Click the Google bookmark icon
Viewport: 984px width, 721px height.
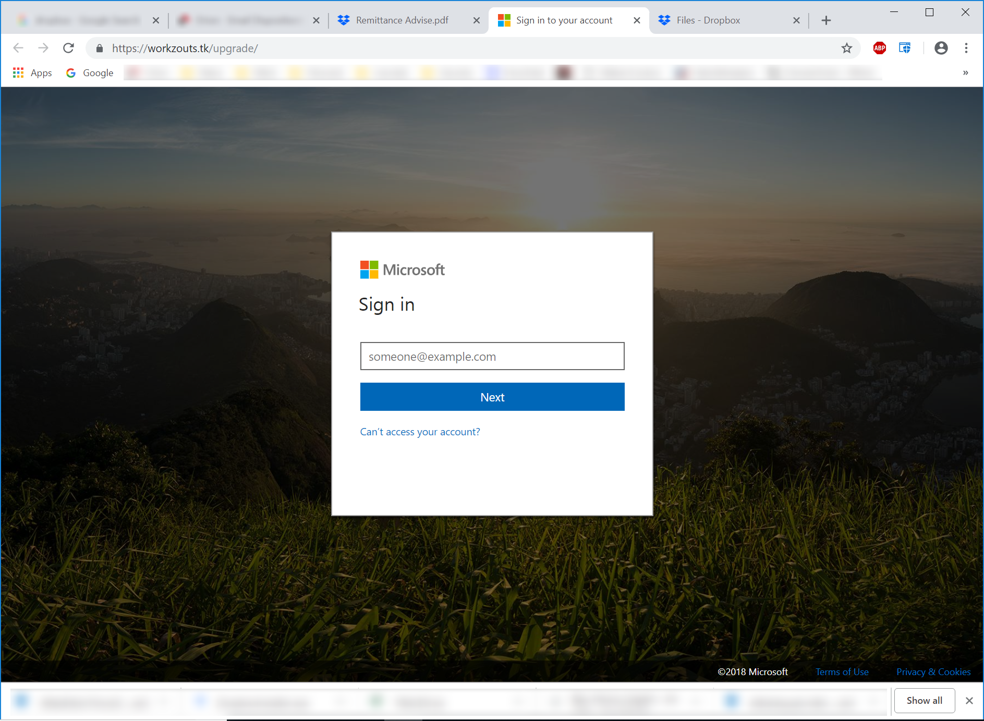pos(71,72)
